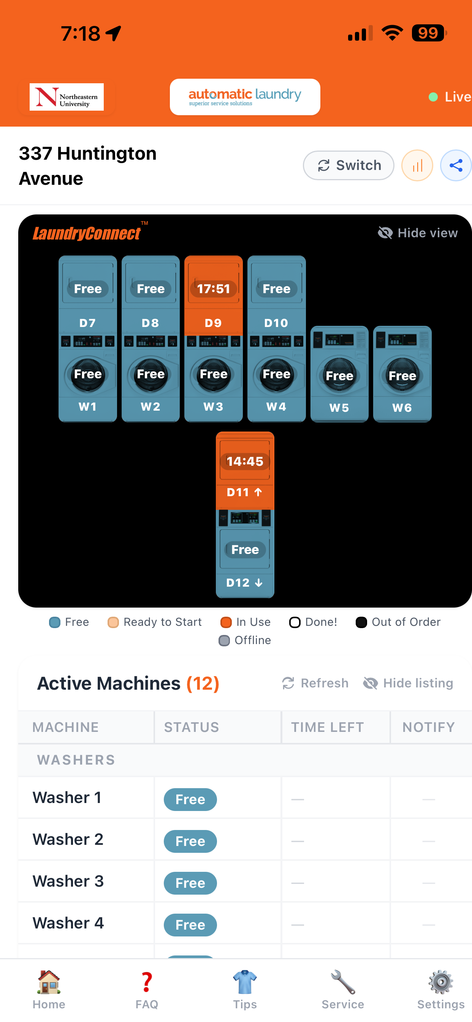The image size is (472, 1022).
Task: Open the Service wrench icon
Action: click(343, 989)
